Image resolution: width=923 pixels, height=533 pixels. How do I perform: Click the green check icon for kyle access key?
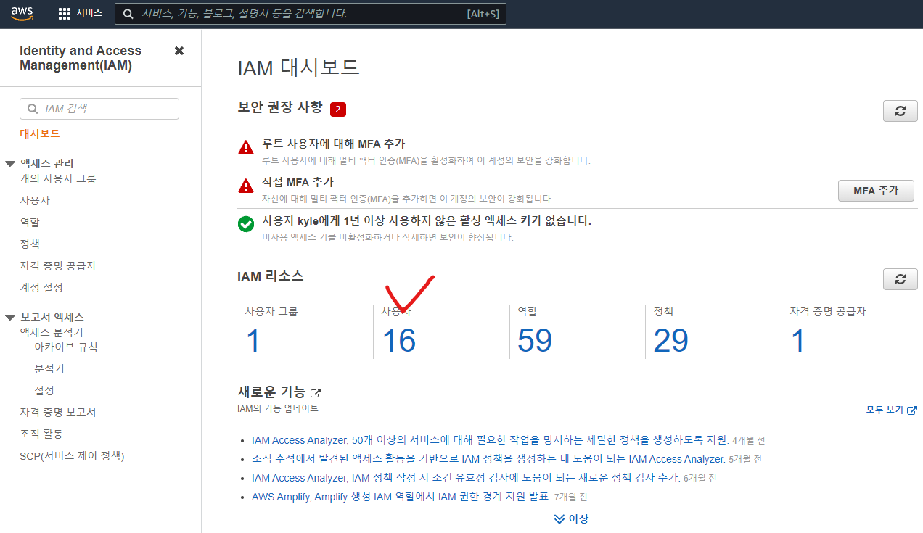pos(246,224)
